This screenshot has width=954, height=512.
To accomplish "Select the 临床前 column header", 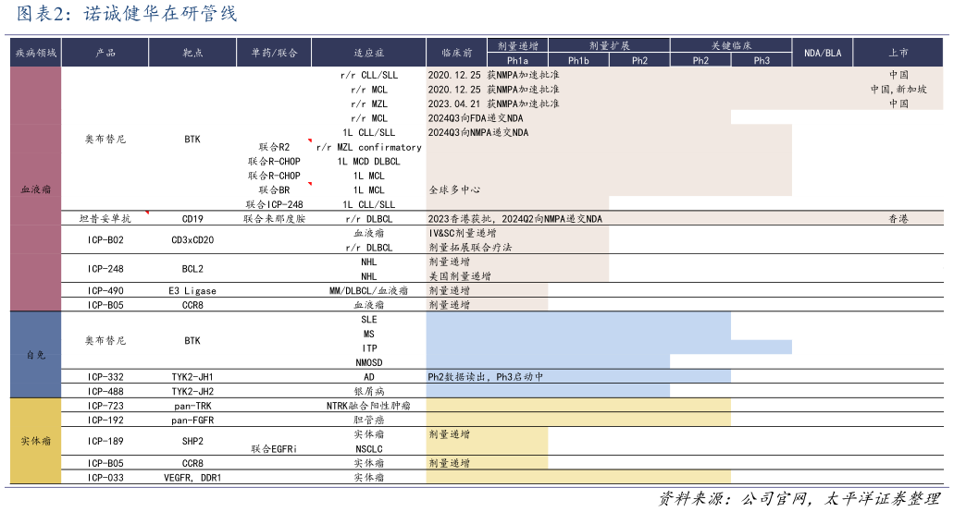I will click(x=456, y=53).
